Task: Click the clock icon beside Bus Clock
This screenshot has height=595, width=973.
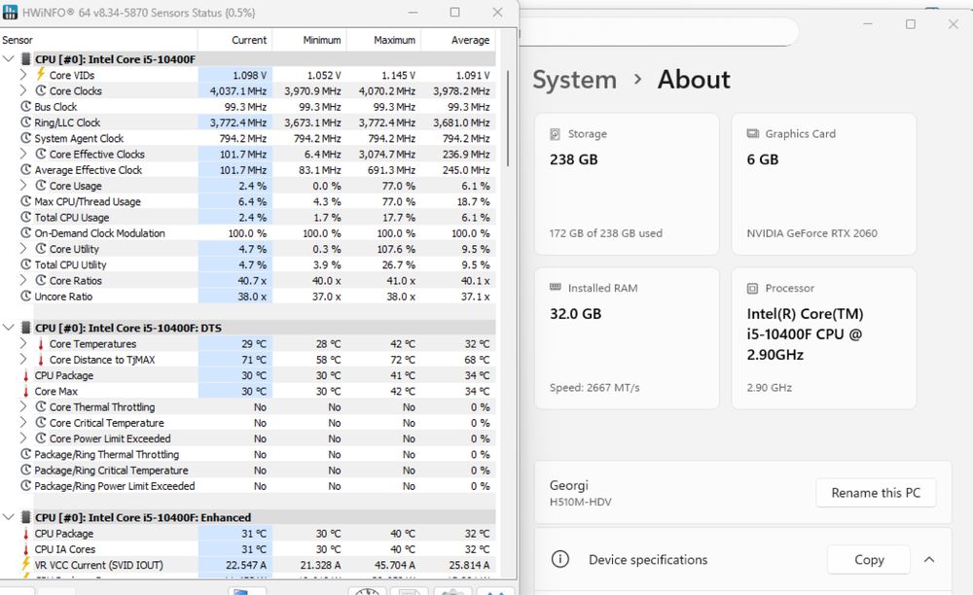Action: pyautogui.click(x=25, y=107)
